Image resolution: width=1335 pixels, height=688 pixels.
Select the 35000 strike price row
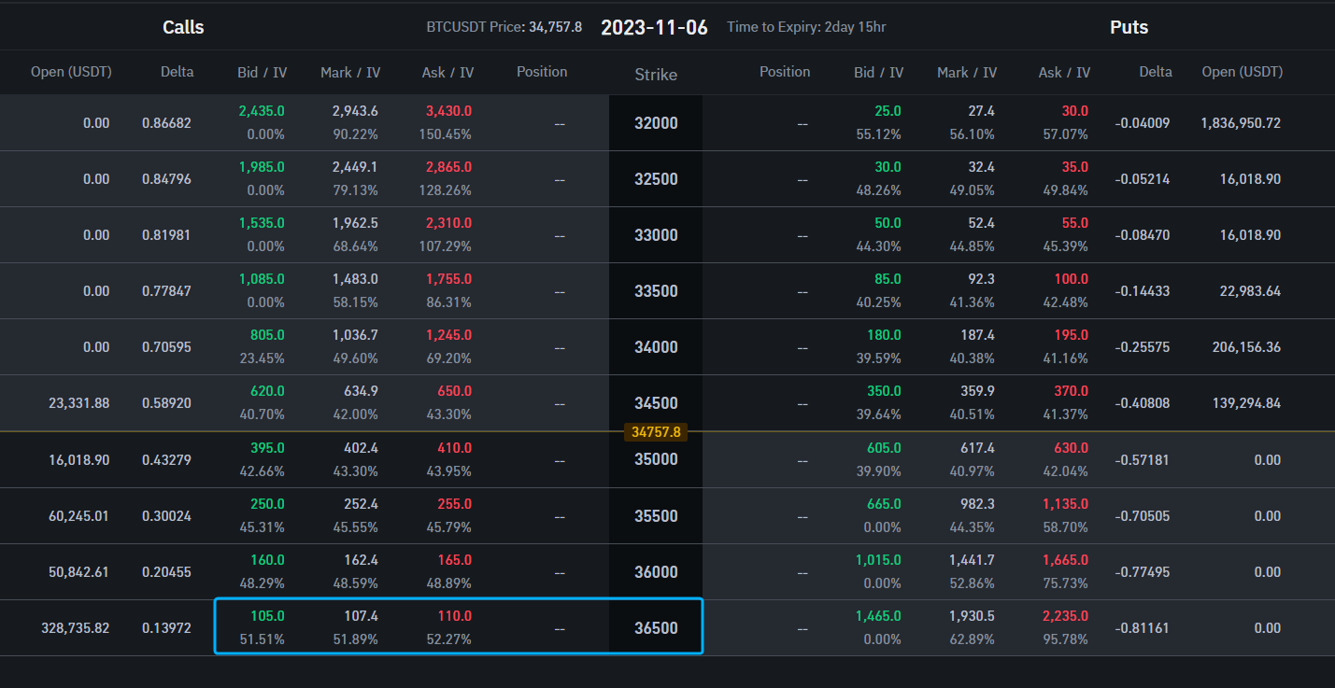point(656,459)
